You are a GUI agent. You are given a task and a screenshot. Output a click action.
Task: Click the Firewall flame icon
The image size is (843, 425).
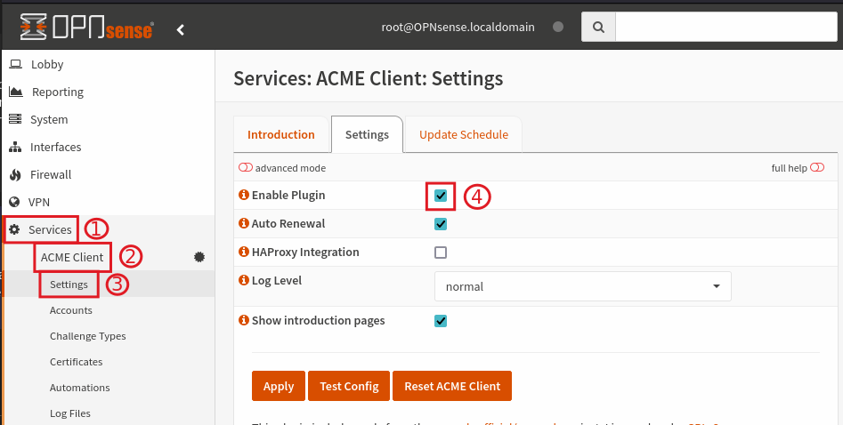pos(15,174)
